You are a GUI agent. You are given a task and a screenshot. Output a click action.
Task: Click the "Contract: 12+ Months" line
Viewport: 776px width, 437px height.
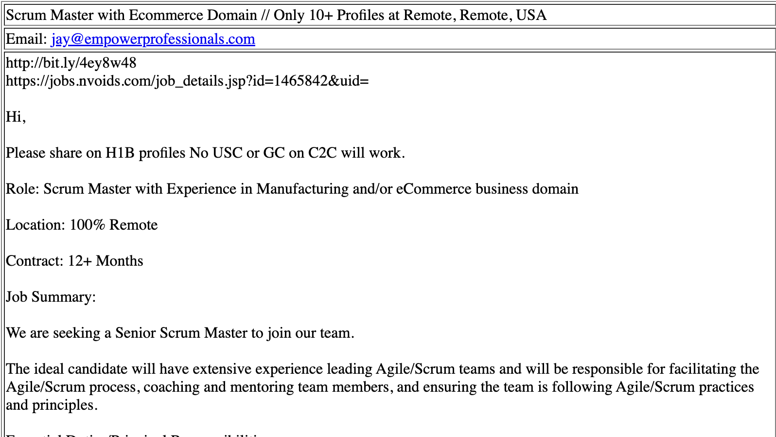74,261
